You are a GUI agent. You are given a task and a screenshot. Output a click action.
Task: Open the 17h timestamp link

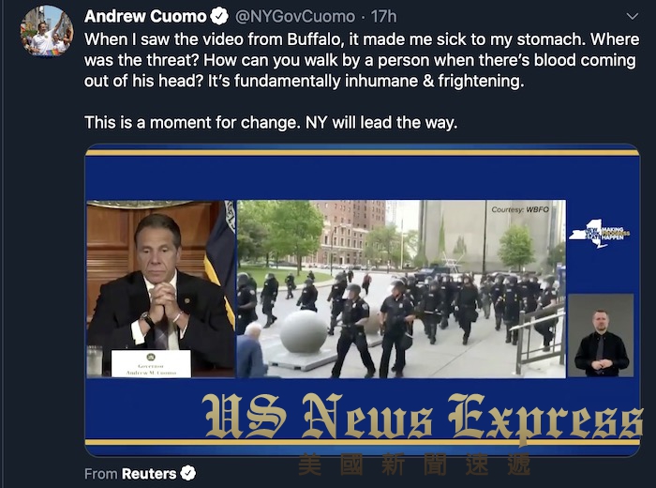[x=384, y=16]
